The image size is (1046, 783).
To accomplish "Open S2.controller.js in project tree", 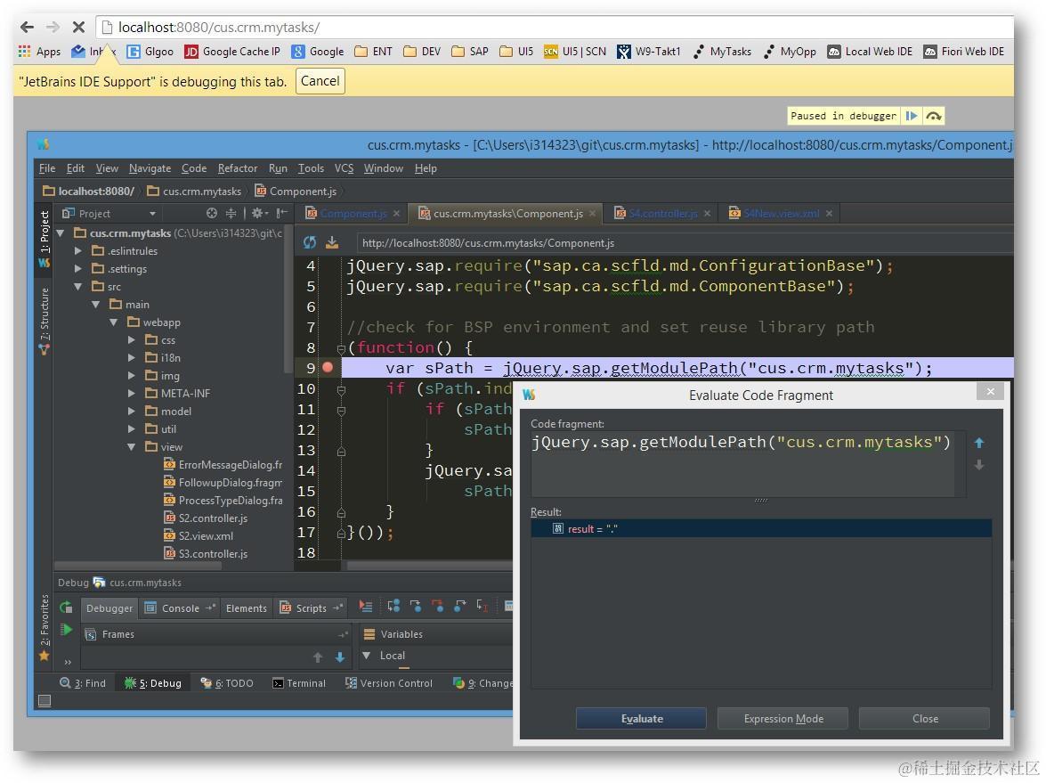I will (x=206, y=518).
